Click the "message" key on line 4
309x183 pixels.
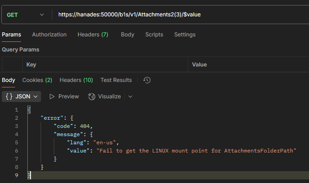(x=68, y=134)
